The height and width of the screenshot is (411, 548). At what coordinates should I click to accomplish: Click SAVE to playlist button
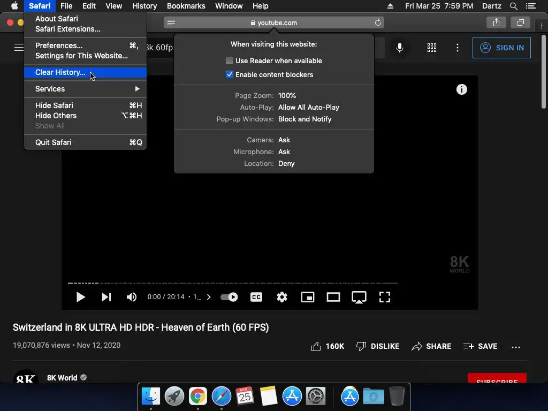[480, 346]
